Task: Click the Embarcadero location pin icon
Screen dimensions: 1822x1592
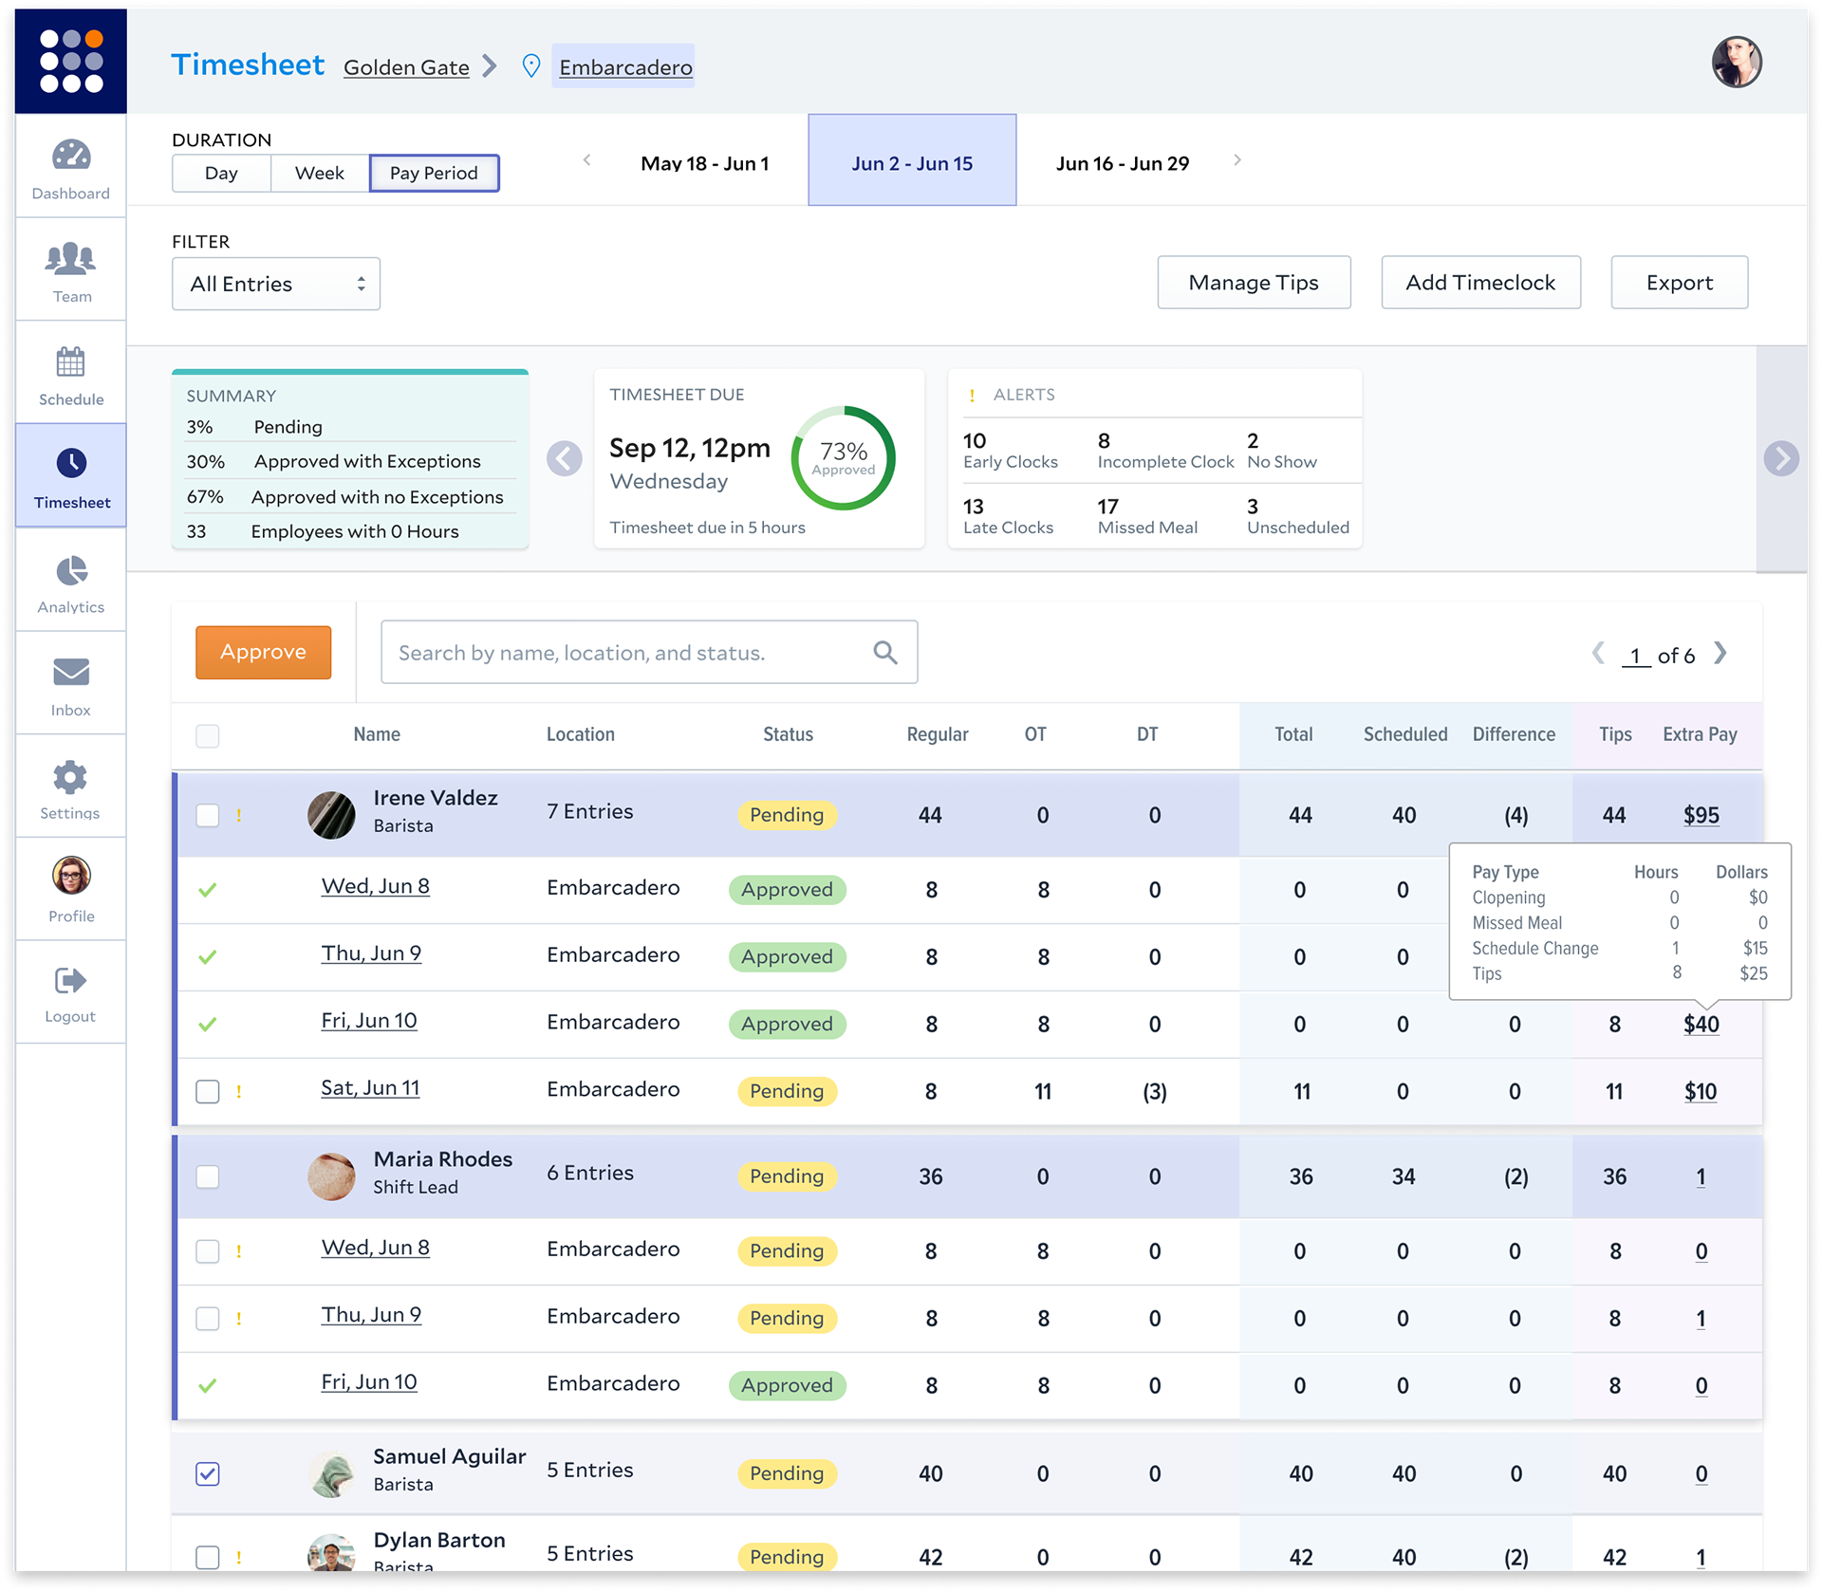Action: 531,66
